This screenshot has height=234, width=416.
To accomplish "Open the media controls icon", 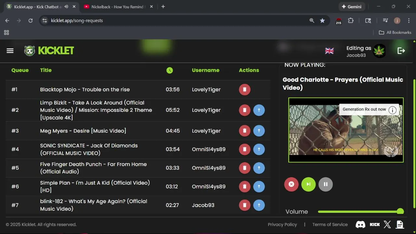I will coord(385,20).
